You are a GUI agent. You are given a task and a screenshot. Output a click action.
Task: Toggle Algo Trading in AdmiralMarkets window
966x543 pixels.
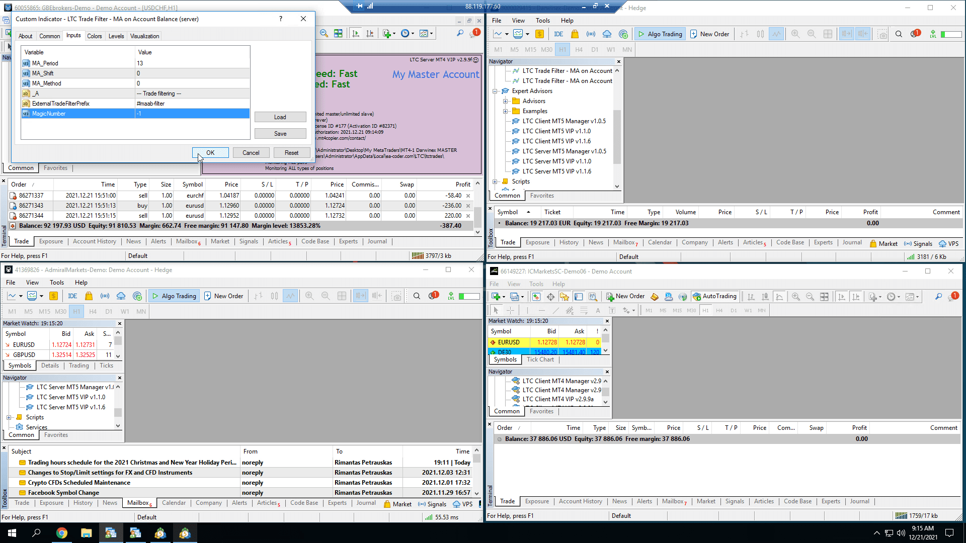[174, 296]
